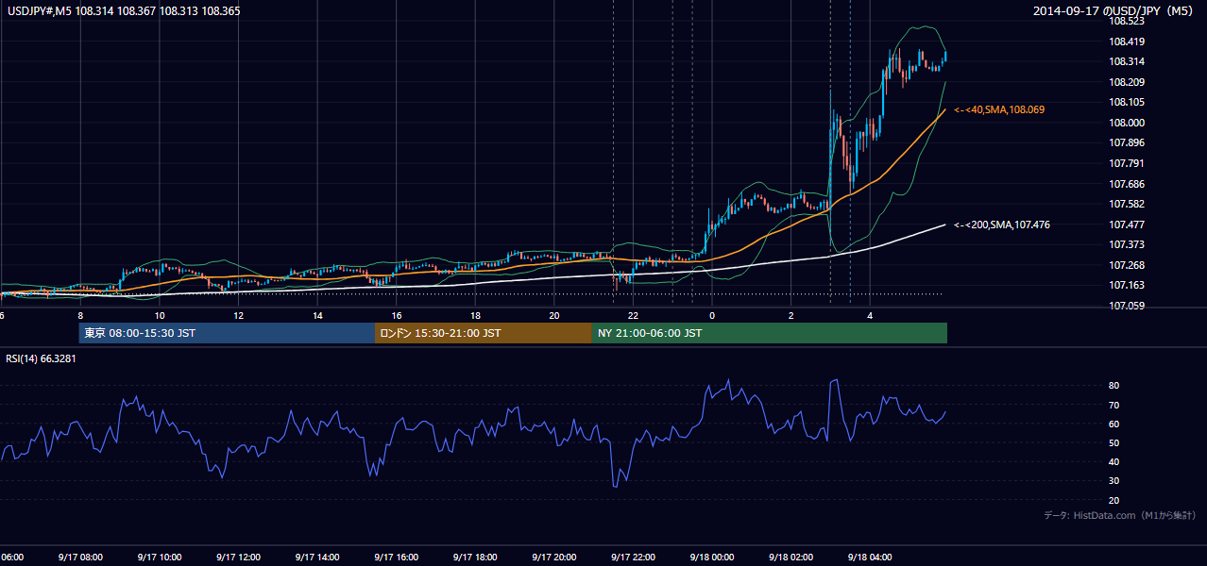Click price axis value 107.059
Viewport: 1207px width, 566px height.
(1127, 306)
